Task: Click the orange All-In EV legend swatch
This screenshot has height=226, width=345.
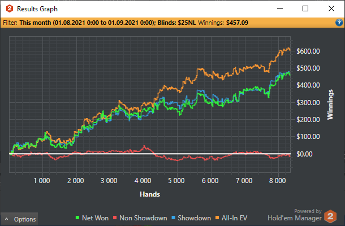Action: tap(217, 218)
